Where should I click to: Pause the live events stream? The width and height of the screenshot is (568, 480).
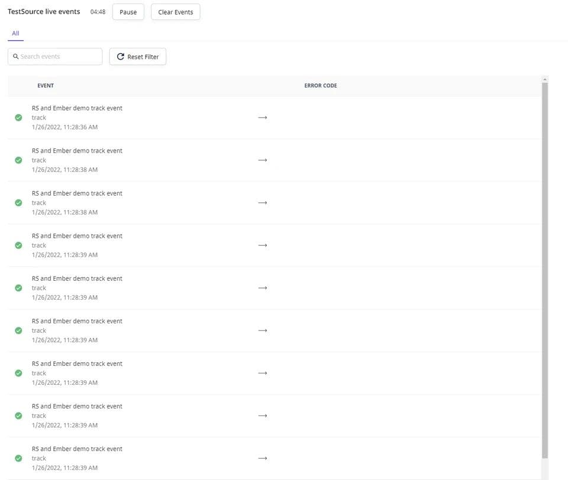pos(128,12)
